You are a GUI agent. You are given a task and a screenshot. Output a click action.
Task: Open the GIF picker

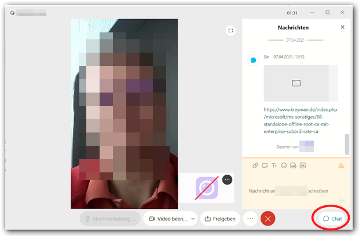[293, 165]
